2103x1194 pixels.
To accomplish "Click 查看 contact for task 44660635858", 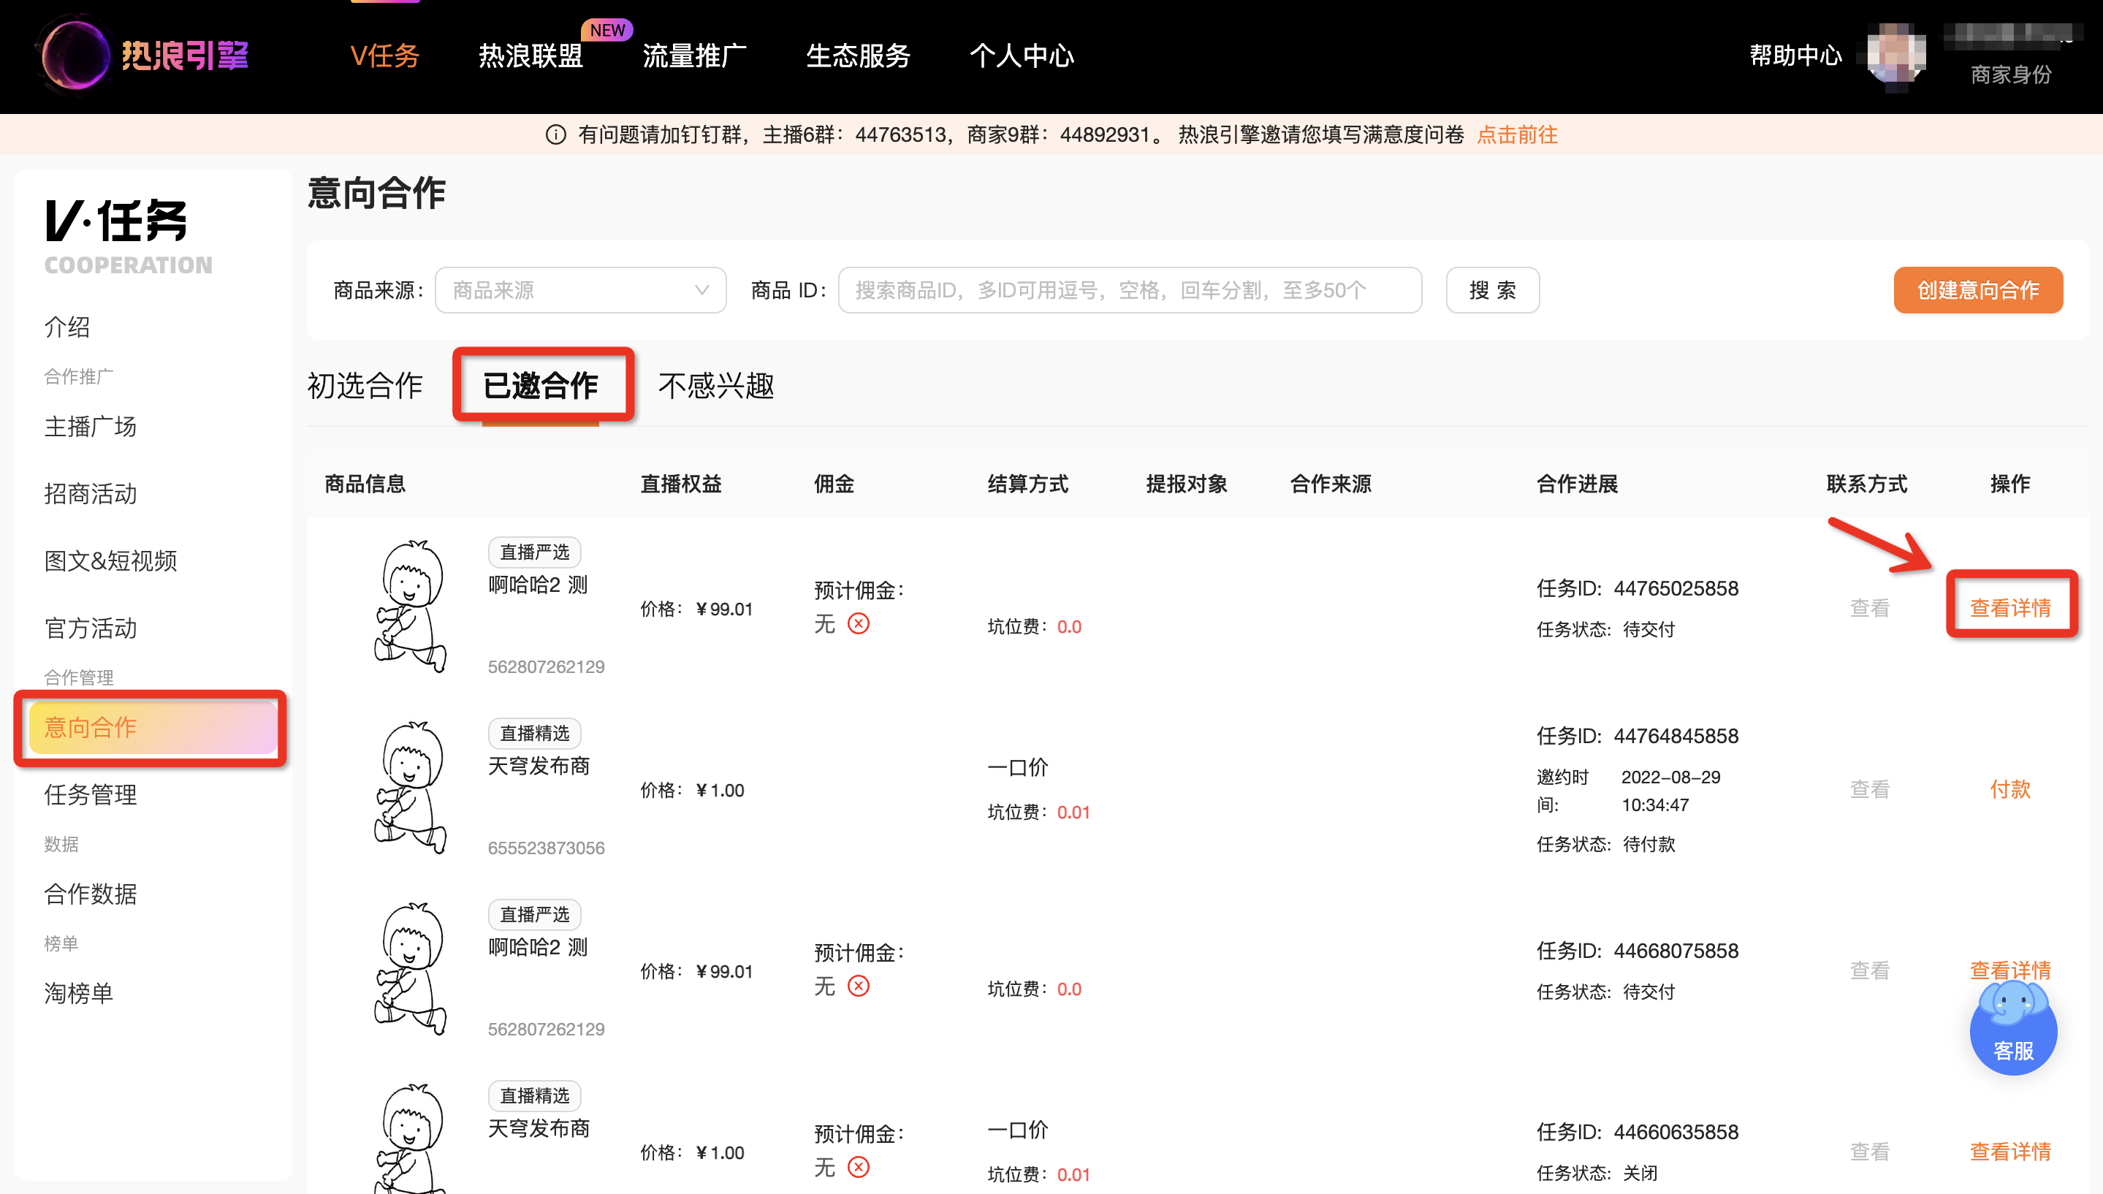I will [1870, 1152].
